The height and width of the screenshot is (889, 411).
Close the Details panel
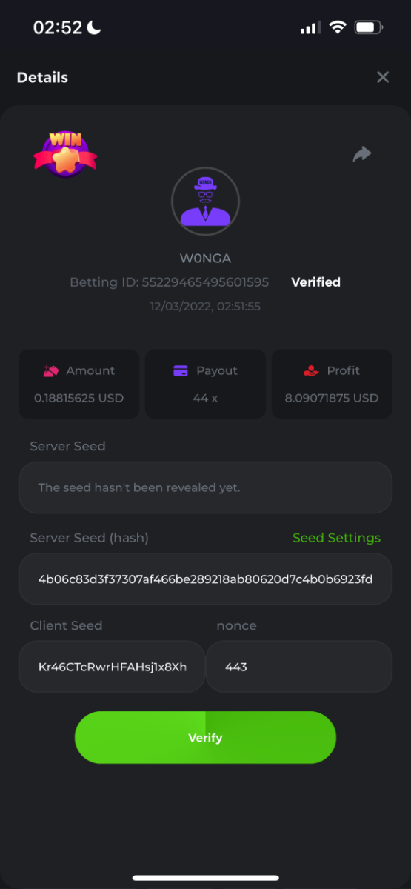[383, 77]
